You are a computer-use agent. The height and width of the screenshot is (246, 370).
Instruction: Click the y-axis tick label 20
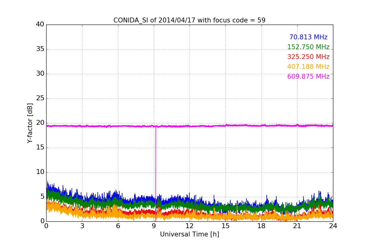[40, 123]
